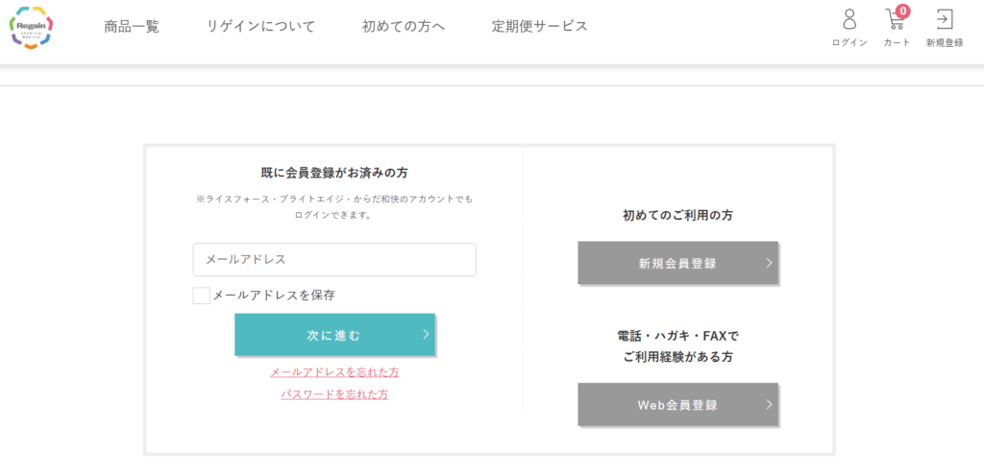Click the Web会員登録 button
The height and width of the screenshot is (474, 984).
pyautogui.click(x=677, y=404)
